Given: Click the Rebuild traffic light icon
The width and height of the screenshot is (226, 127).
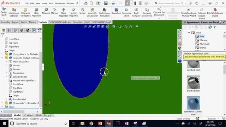Looking at the screenshot, I should pos(135,3).
